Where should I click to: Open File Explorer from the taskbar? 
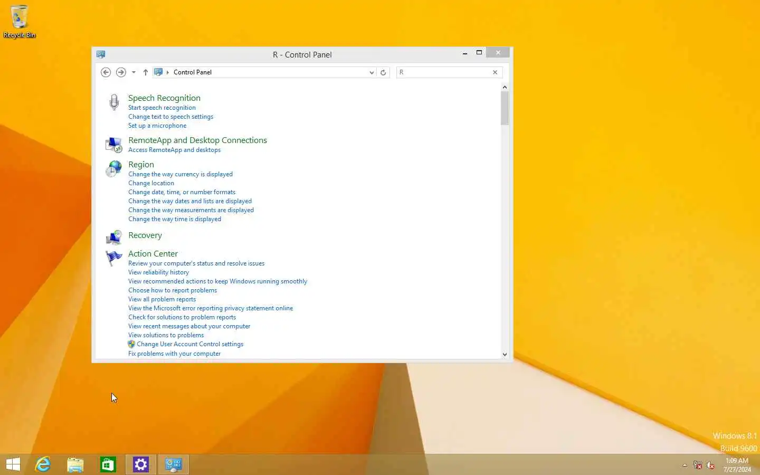point(75,464)
